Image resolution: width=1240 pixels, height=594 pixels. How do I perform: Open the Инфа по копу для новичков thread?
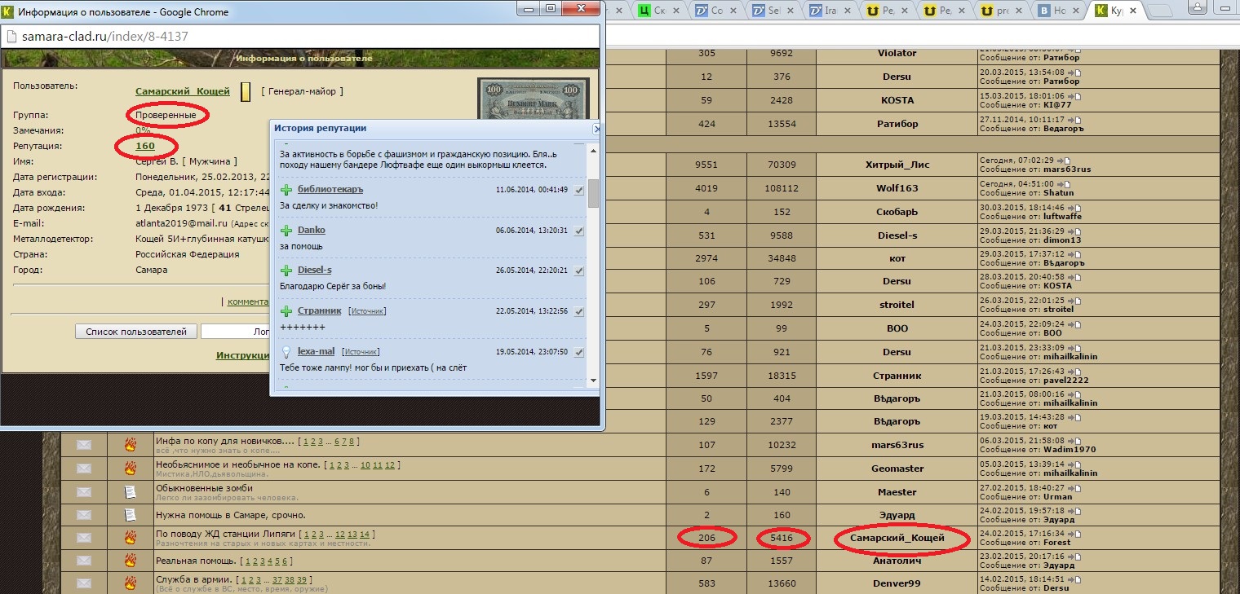(224, 442)
